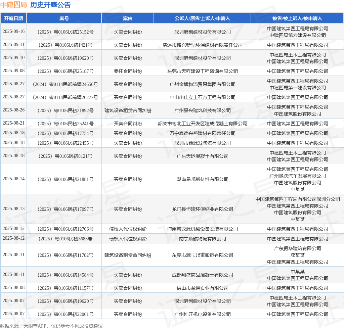Click plaintiff 广州金博物流贸易集团有限公司
Screen dimensions: 344x329
click(202, 84)
